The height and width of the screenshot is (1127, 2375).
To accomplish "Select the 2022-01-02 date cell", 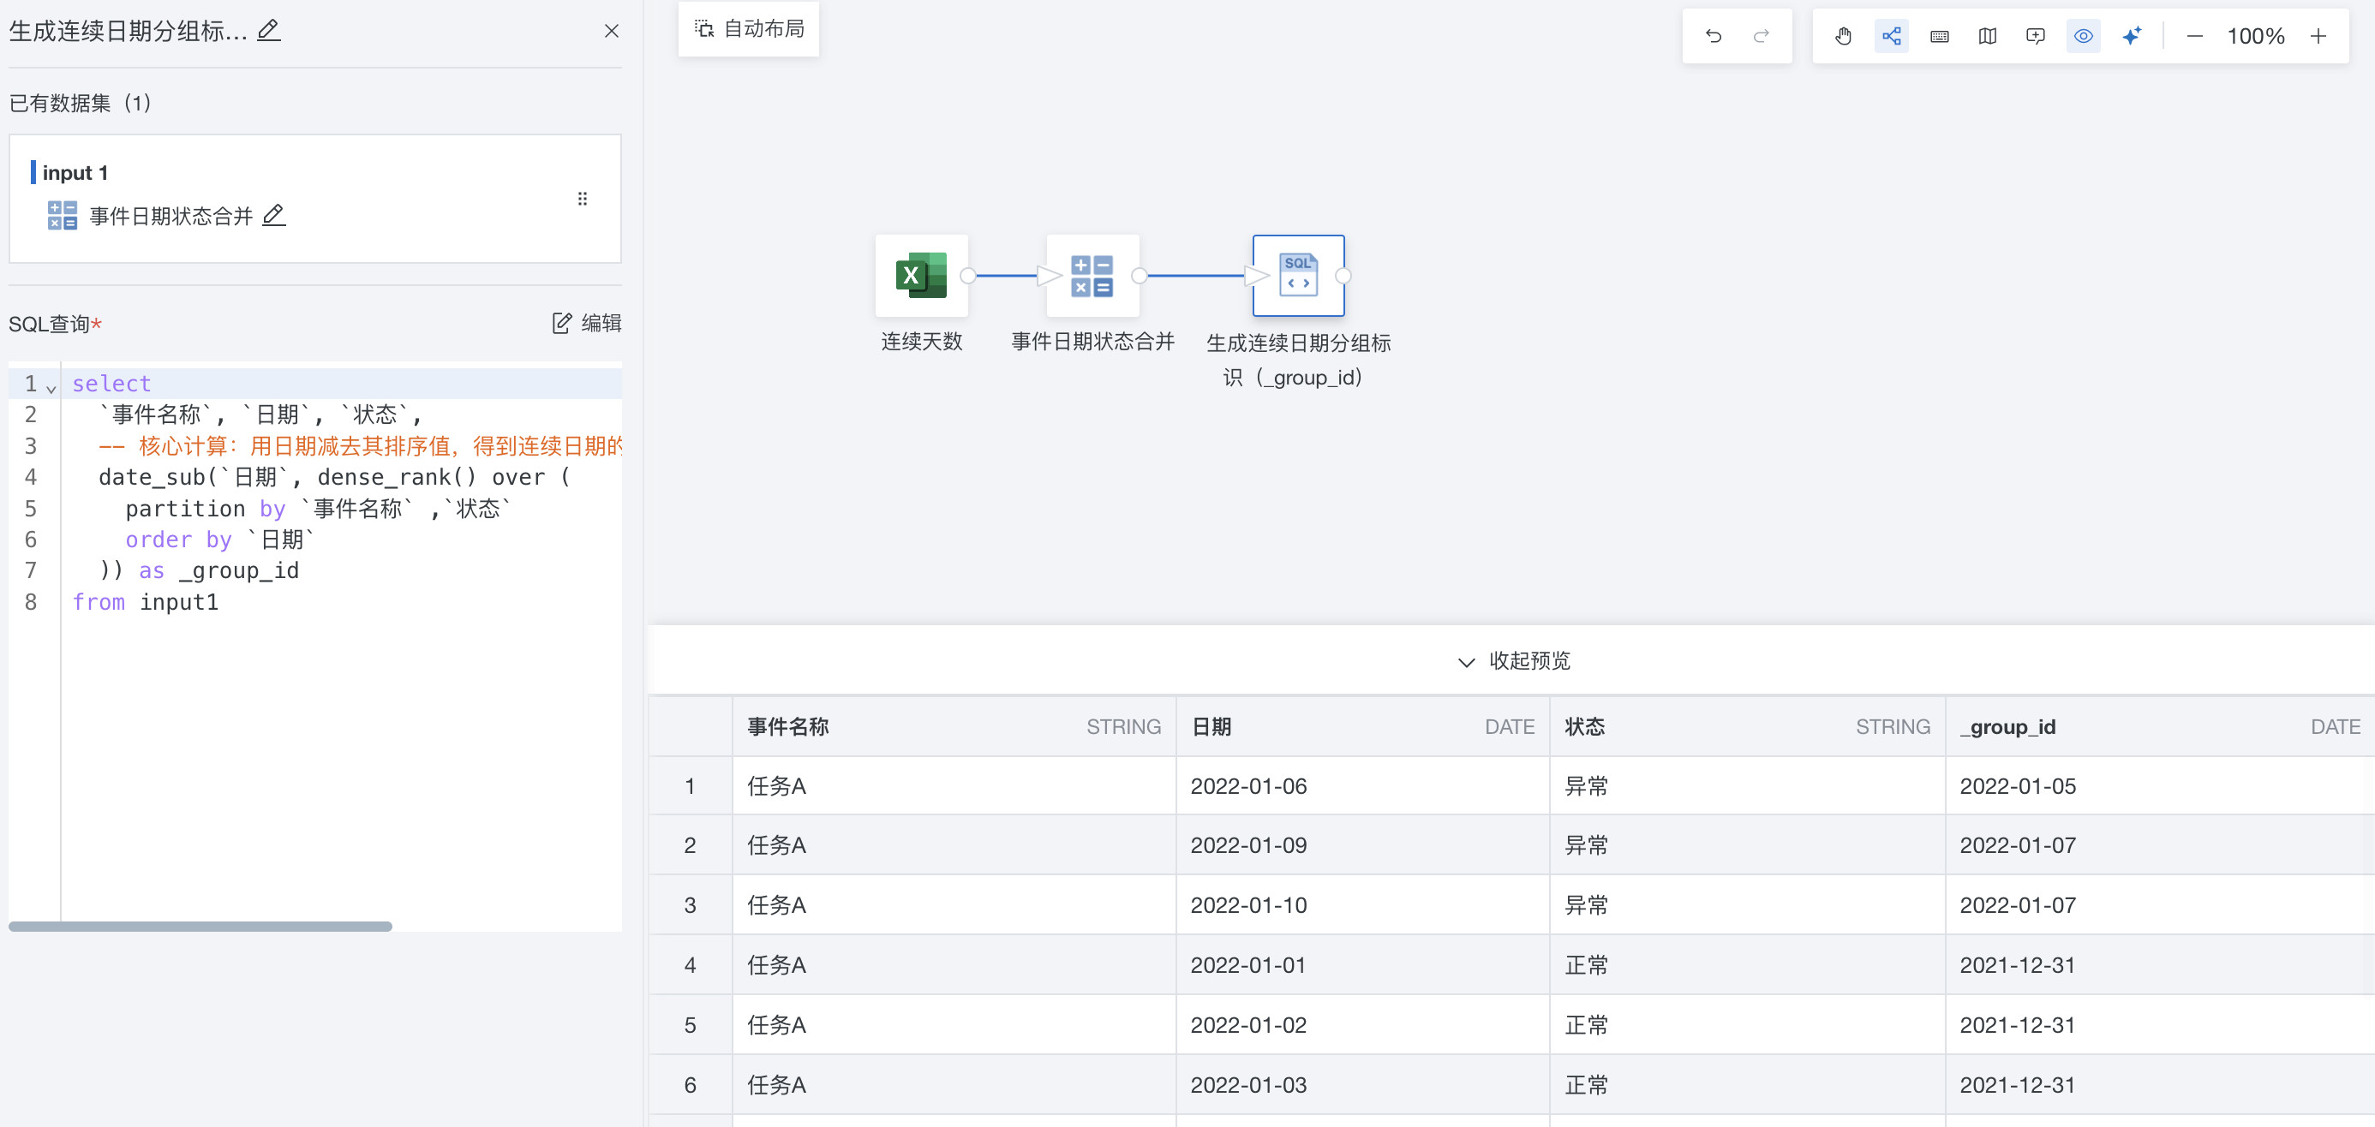I will (1361, 1025).
